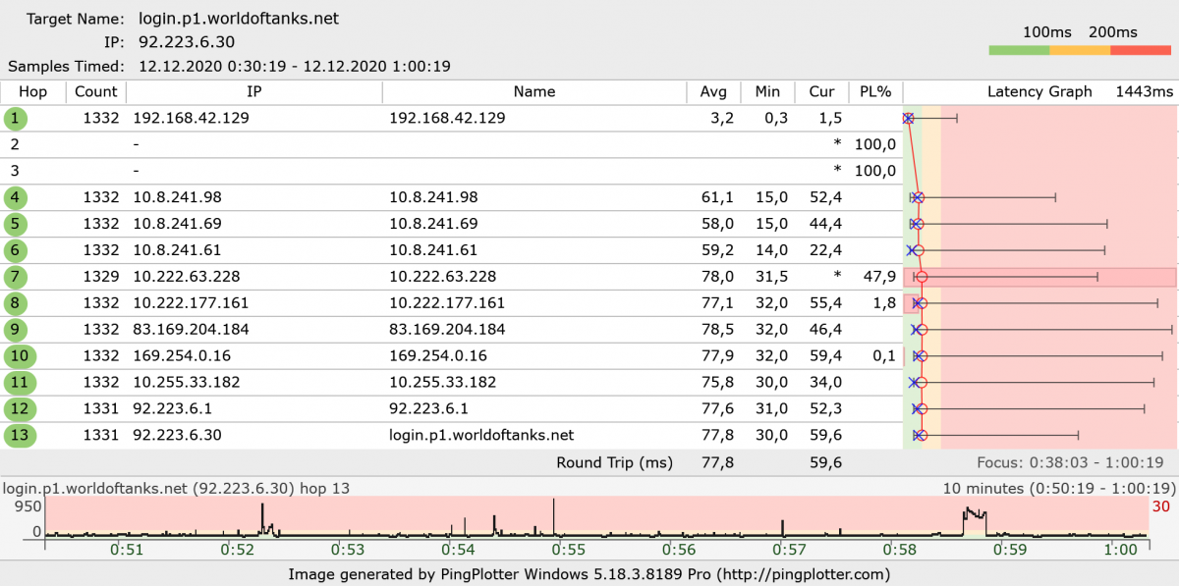Click the hop 7 latency graph bar
The image size is (1179, 586).
click(x=1039, y=277)
